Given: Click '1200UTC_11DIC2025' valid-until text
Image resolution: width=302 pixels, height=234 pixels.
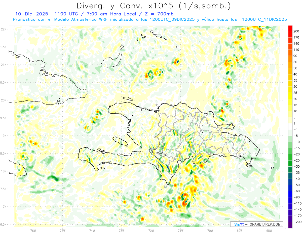Looking at the screenshot, I should coord(264,19).
